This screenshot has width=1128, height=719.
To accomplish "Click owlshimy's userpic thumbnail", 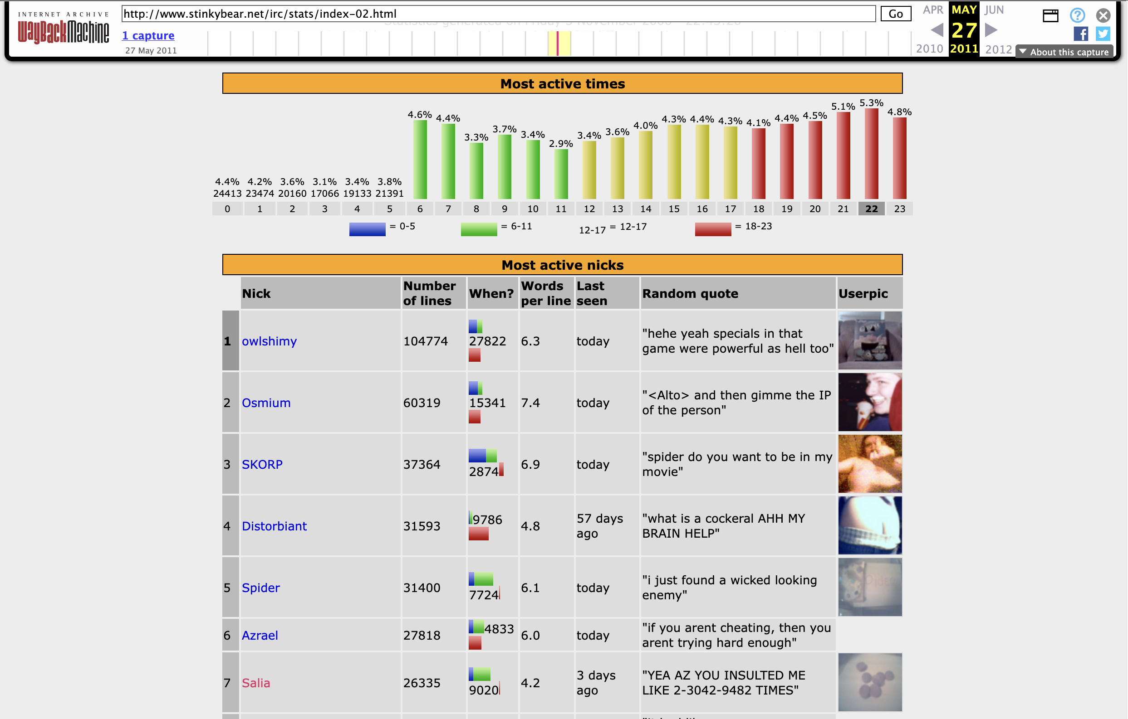I will 870,340.
